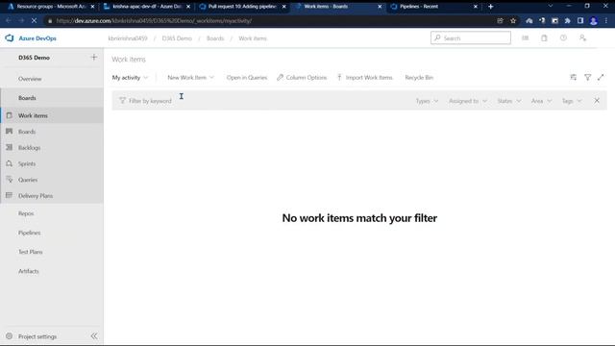Open the browser share icon in address bar
Screen dimensions: 615x346
point(500,21)
